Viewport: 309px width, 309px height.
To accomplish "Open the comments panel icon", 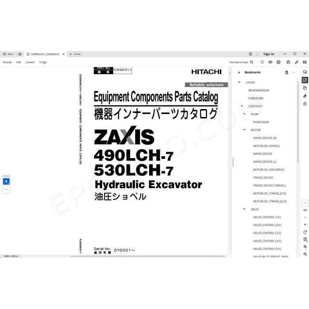I will tap(305, 72).
